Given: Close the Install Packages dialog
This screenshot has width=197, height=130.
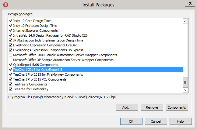Looking at the screenshot, I should click(x=190, y=3).
